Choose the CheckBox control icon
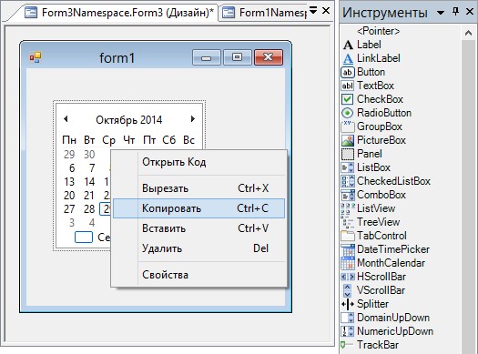 coord(347,99)
